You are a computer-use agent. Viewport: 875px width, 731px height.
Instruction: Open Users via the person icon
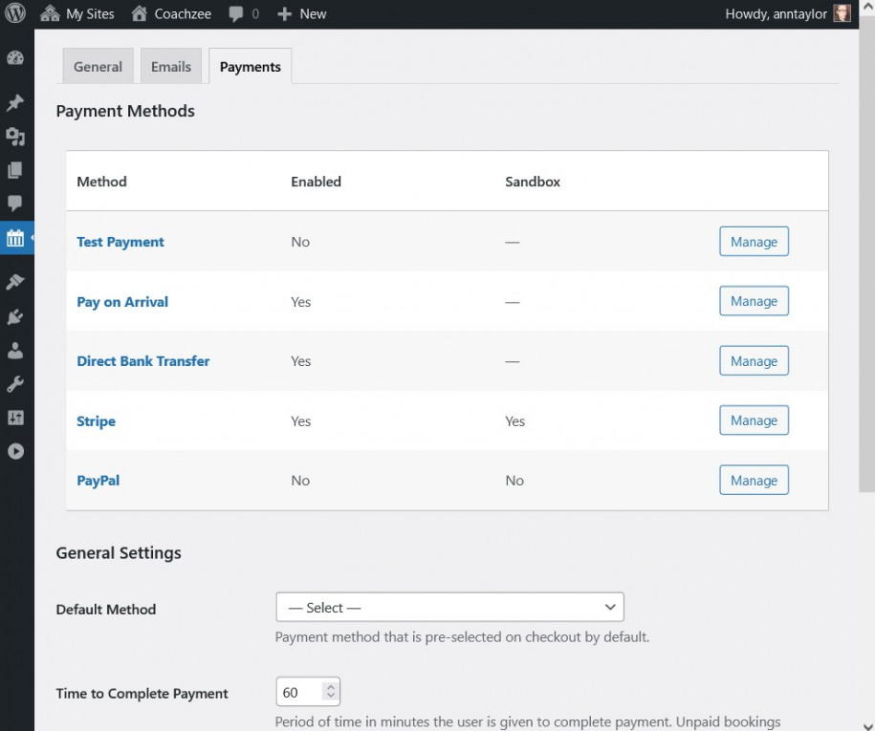point(14,350)
